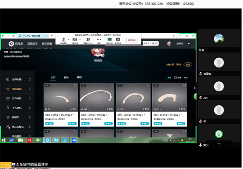243x169 pixels.
Task: Expand the 个人信息 sidebar chevron
Action: click(x=30, y=108)
